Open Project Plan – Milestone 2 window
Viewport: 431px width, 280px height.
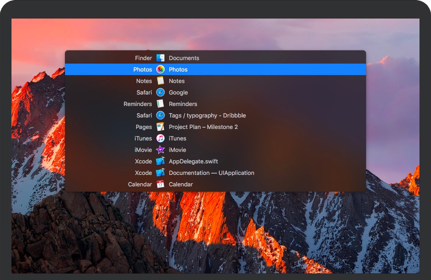pyautogui.click(x=203, y=127)
